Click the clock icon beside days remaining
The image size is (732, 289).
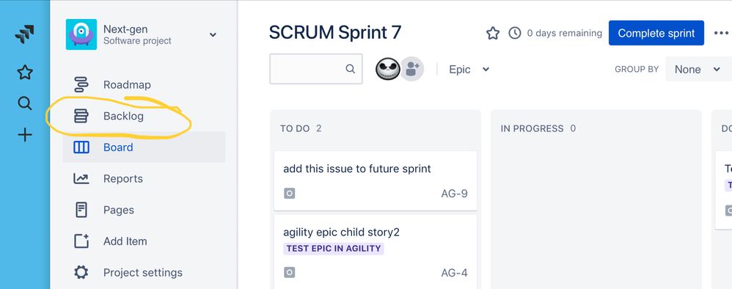coord(514,33)
